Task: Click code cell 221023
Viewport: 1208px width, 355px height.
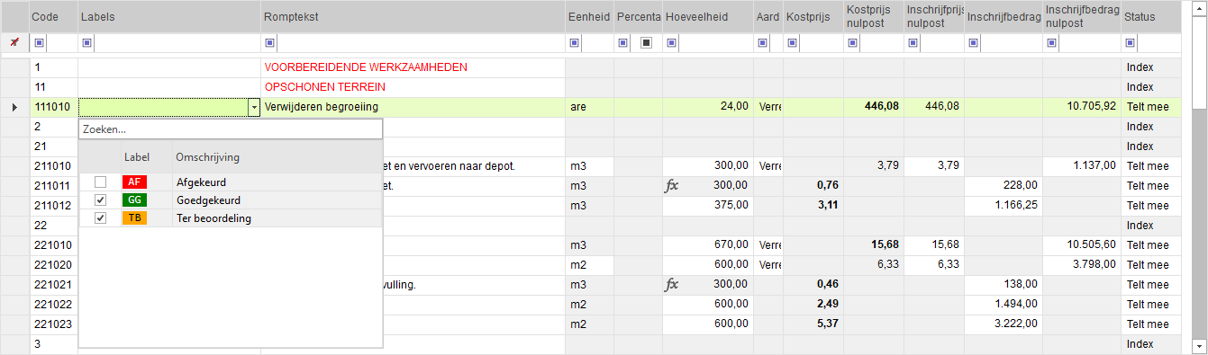Action: (53, 324)
